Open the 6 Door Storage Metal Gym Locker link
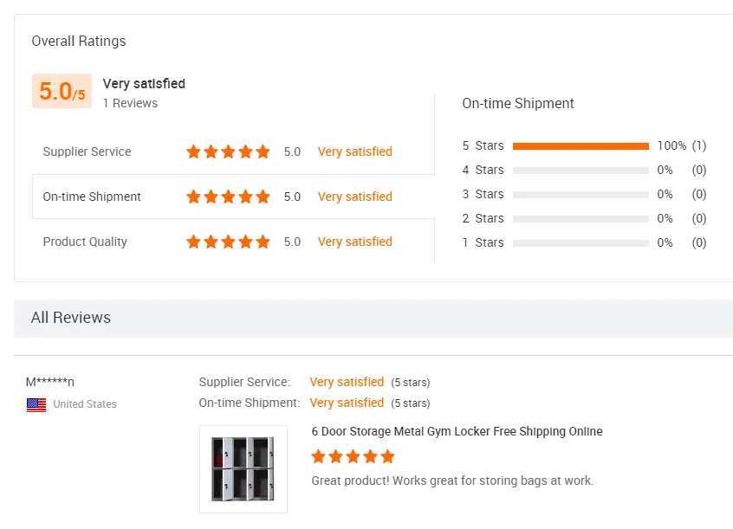The image size is (733, 529). 457,431
